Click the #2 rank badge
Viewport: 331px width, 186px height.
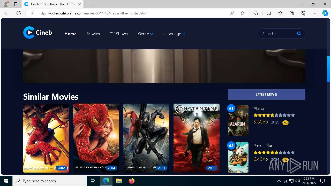click(x=231, y=145)
